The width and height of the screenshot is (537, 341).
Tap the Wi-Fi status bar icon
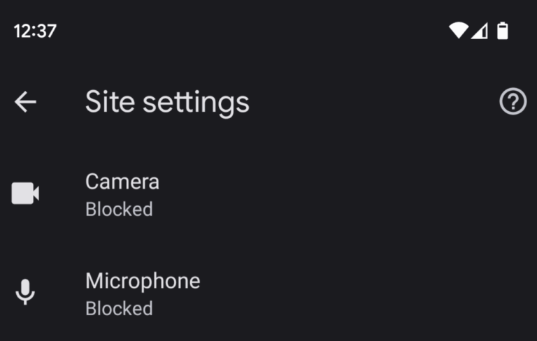[458, 31]
